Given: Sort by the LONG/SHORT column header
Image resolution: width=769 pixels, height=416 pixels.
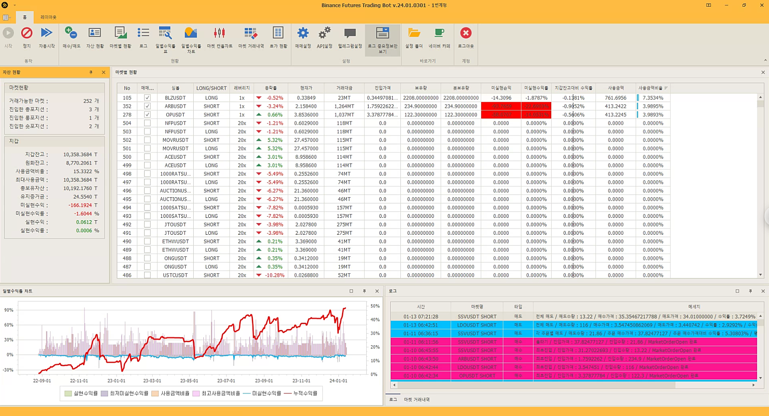Looking at the screenshot, I should pos(211,88).
